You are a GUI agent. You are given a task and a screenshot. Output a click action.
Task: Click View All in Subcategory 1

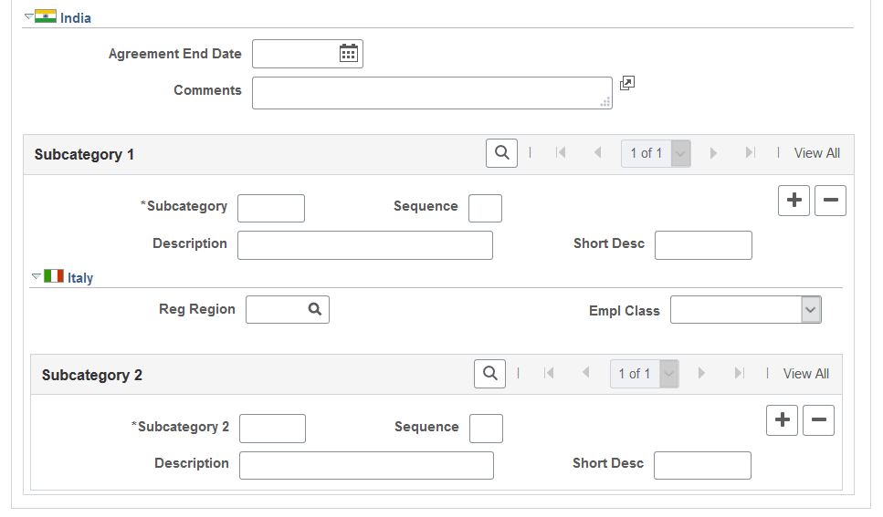pyautogui.click(x=816, y=153)
